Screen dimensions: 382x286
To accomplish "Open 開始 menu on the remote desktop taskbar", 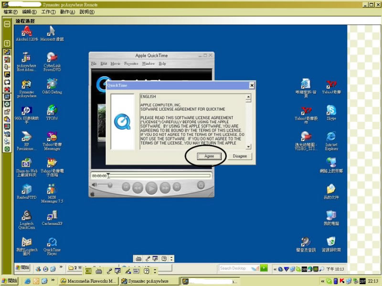I will pos(22,268).
